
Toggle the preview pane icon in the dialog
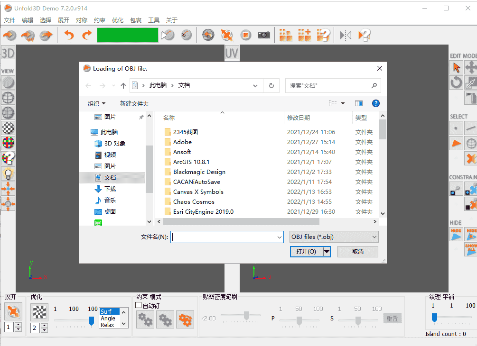click(358, 103)
